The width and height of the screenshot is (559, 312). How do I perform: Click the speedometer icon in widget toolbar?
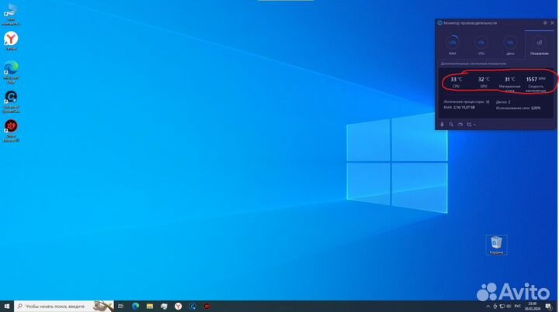pyautogui.click(x=460, y=124)
